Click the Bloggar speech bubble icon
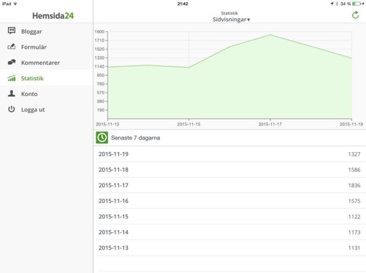366x273 pixels. tap(12, 31)
